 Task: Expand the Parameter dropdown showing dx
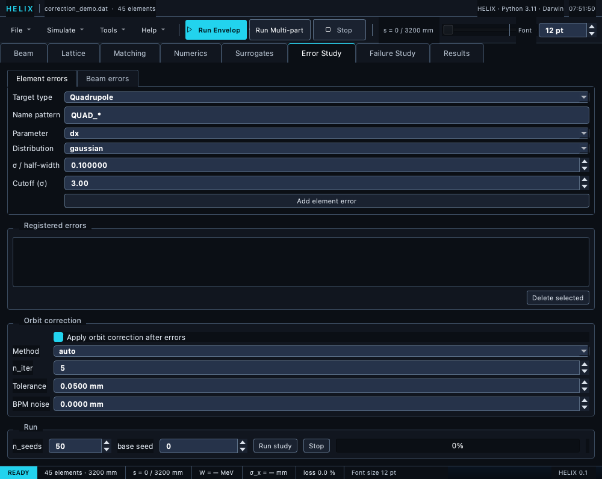(326, 133)
